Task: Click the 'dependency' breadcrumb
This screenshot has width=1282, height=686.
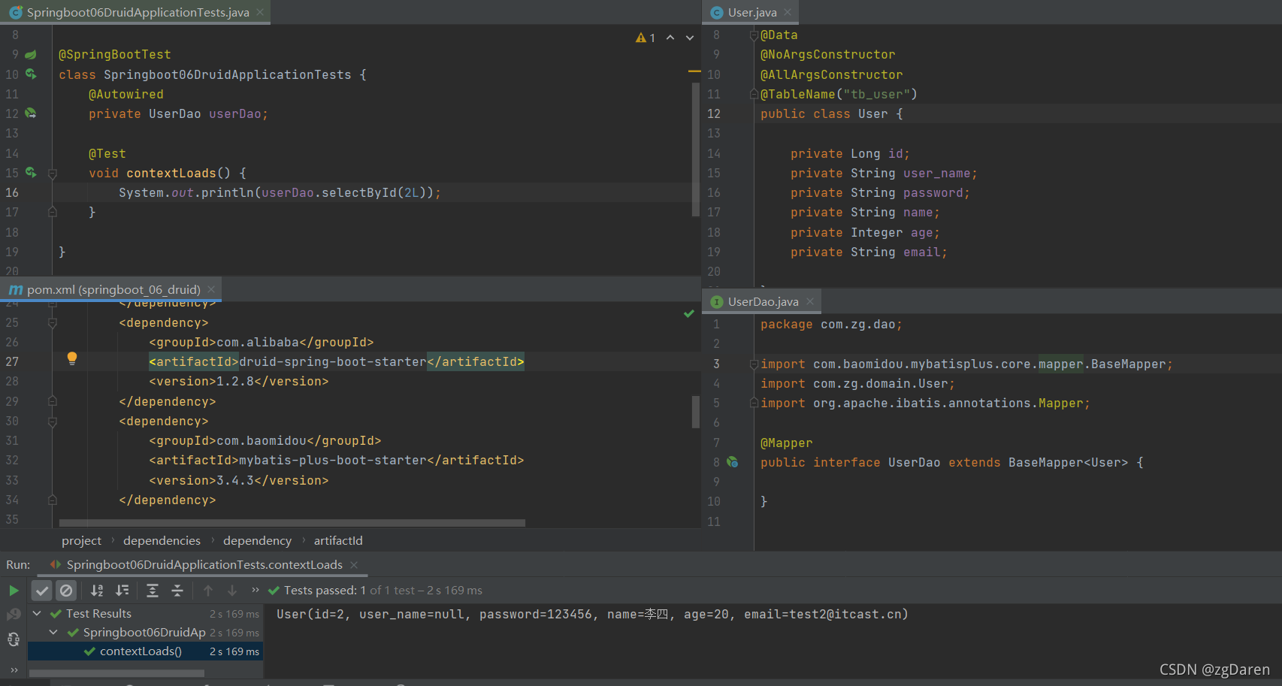Action: 257,541
